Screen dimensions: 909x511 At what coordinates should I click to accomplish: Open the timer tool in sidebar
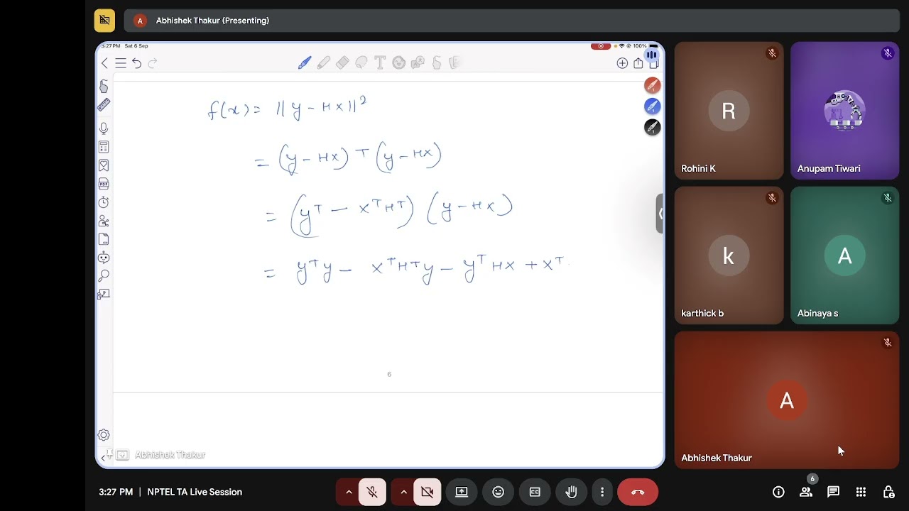104,202
